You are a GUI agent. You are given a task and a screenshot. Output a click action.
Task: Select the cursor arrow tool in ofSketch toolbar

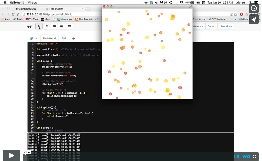pyautogui.click(x=38, y=26)
